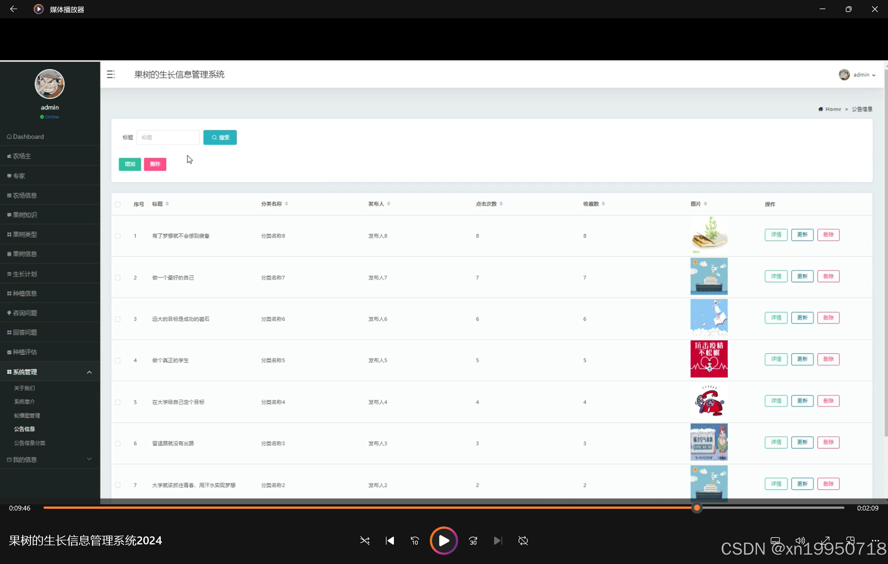Click the 搜索 search button
This screenshot has height=564, width=888.
click(x=220, y=137)
